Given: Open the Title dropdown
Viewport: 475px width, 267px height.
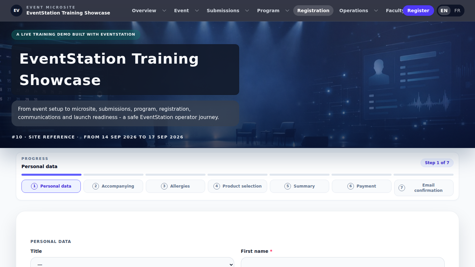Looking at the screenshot, I should pyautogui.click(x=132, y=262).
